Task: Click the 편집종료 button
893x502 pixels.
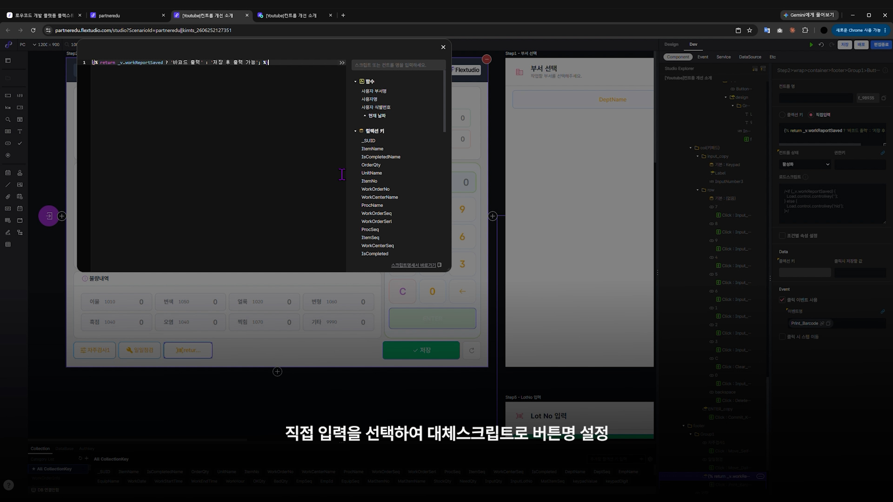Action: (881, 45)
